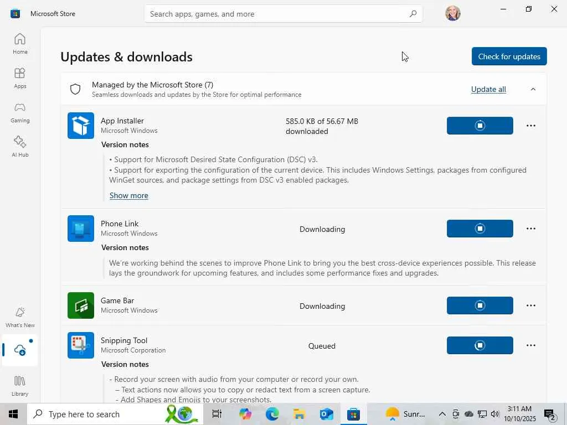
Task: Stop the App Installer download
Action: click(x=480, y=126)
